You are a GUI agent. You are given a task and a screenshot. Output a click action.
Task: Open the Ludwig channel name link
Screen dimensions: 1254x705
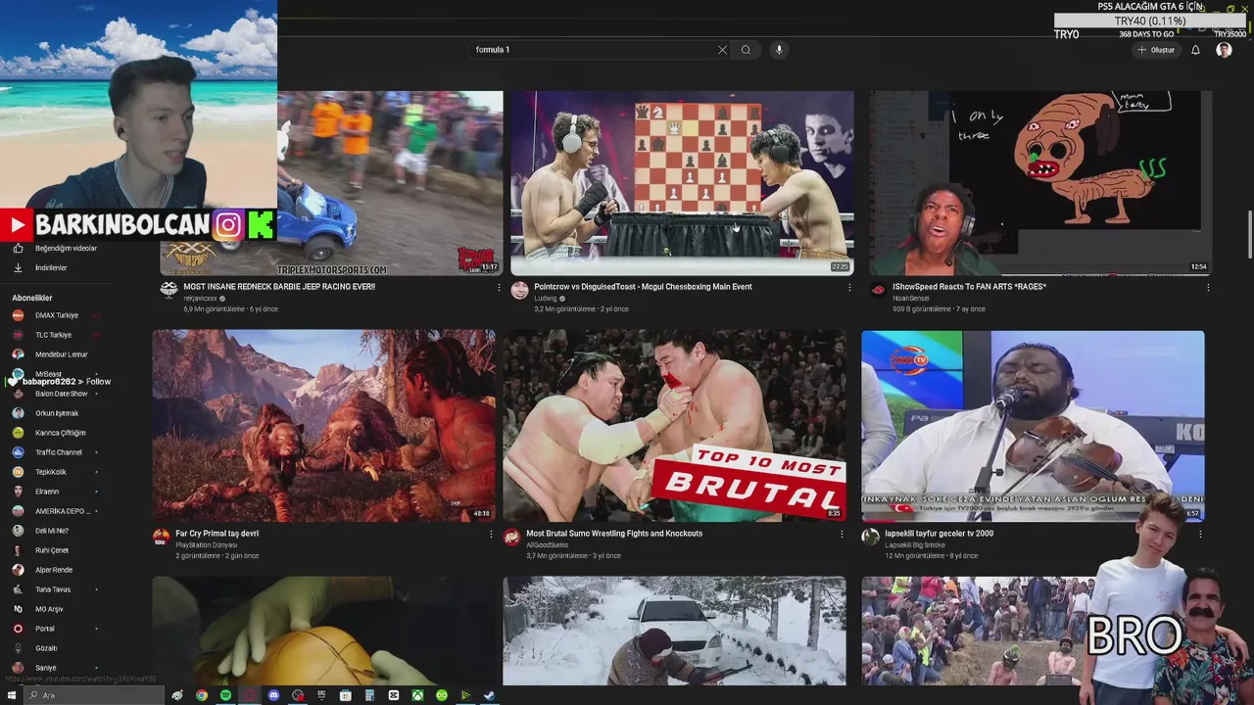[546, 299]
